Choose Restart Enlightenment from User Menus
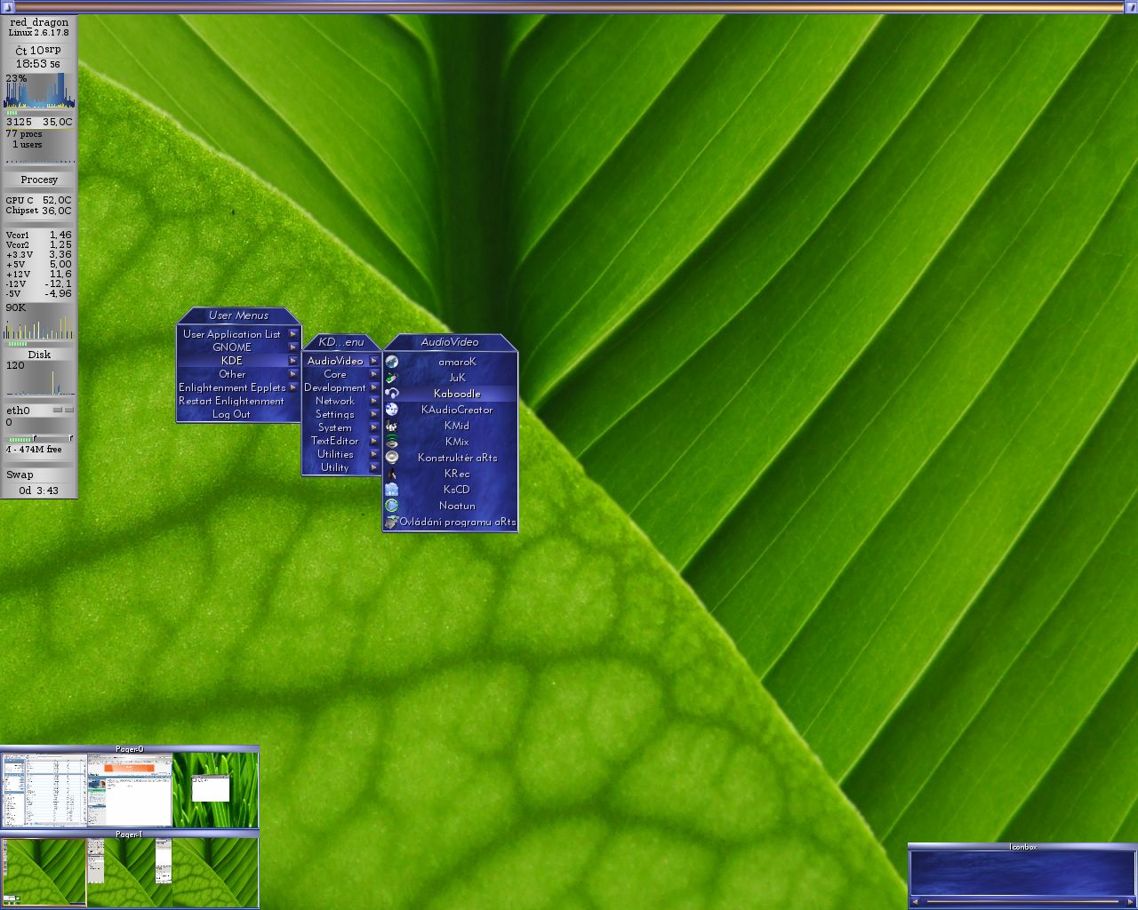The height and width of the screenshot is (910, 1138). pyautogui.click(x=231, y=401)
